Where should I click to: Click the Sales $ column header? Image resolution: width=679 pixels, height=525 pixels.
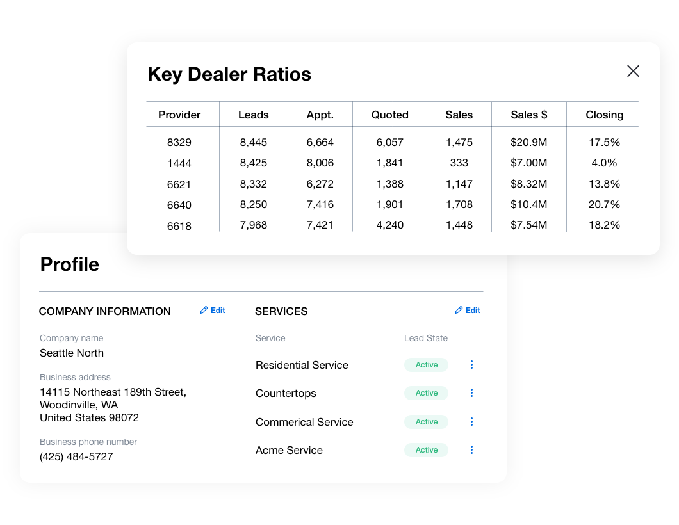528,115
